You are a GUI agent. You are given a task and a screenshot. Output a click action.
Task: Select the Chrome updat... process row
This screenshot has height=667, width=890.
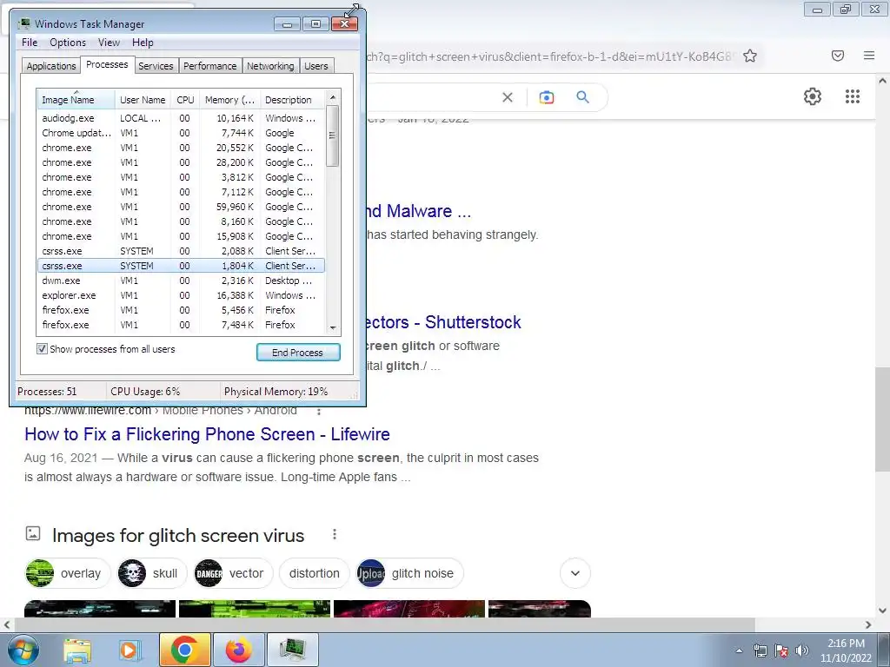181,133
